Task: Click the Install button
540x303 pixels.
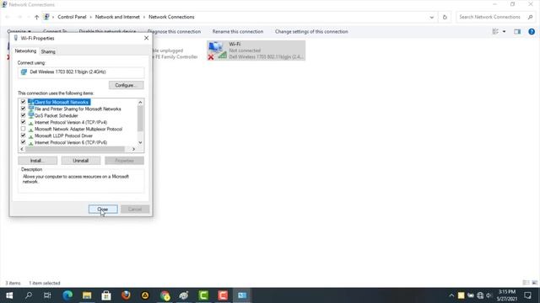Action: [37, 161]
